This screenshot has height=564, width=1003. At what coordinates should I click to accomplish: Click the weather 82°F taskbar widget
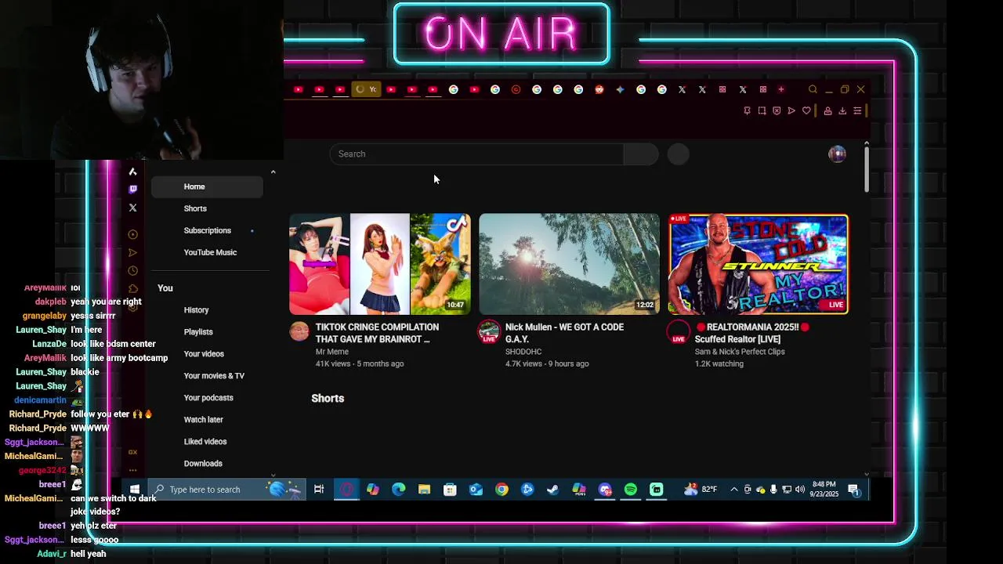point(700,490)
